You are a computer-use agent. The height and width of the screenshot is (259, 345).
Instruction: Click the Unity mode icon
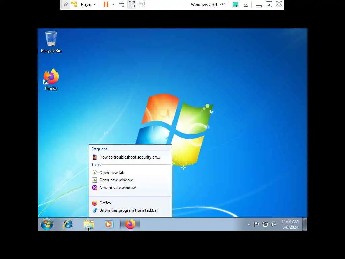[142, 4]
